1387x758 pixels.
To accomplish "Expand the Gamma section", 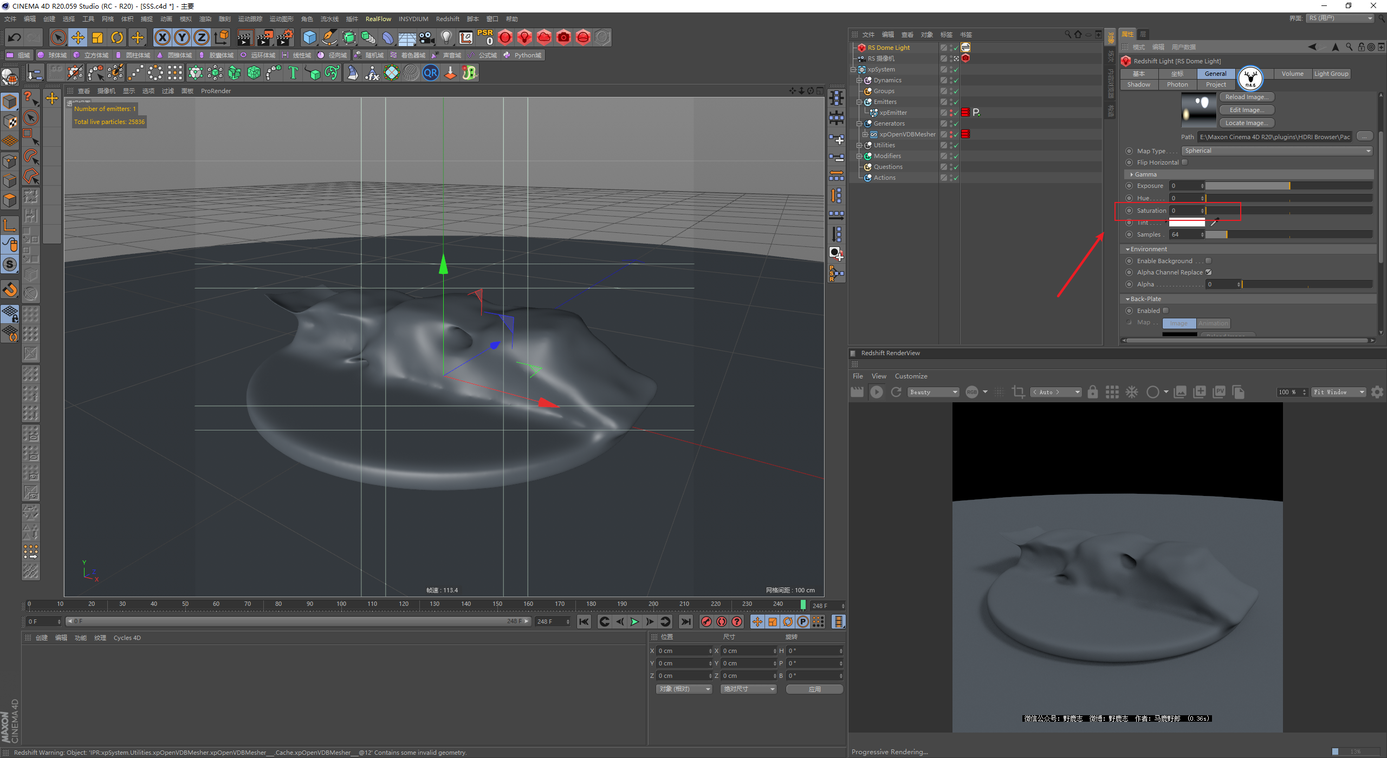I will tap(1132, 174).
